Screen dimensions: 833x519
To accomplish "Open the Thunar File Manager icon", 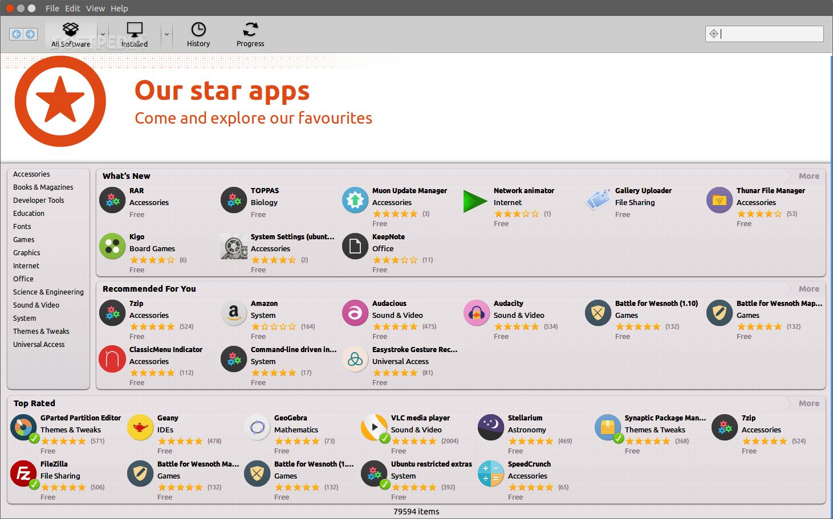I will point(720,201).
